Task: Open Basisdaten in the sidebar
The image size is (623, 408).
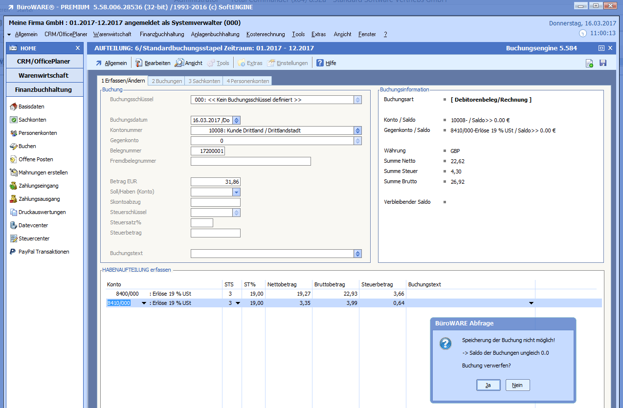Action: 31,107
